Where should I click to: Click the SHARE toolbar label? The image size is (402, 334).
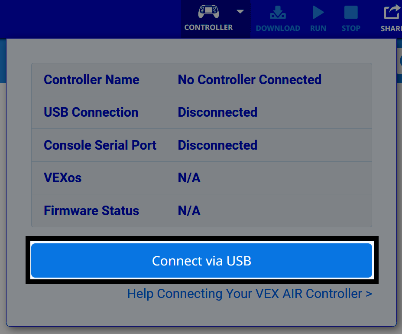click(x=391, y=29)
